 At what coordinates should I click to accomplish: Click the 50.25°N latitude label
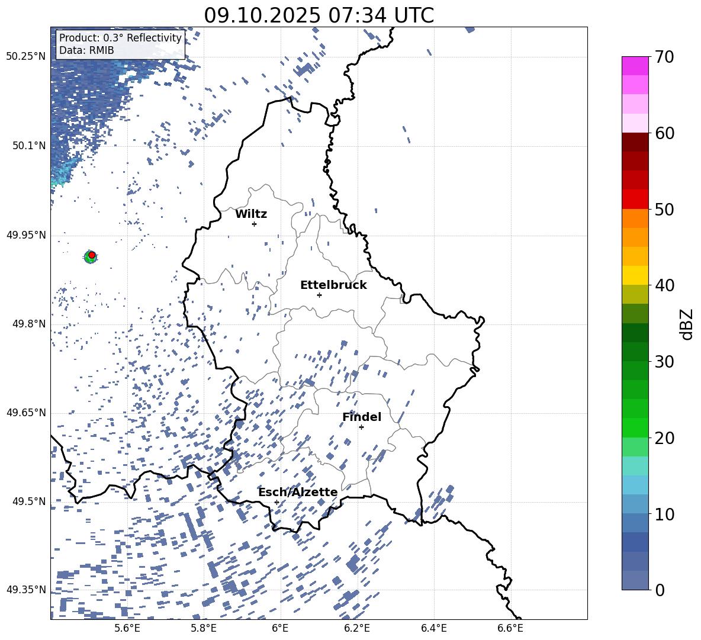(26, 57)
